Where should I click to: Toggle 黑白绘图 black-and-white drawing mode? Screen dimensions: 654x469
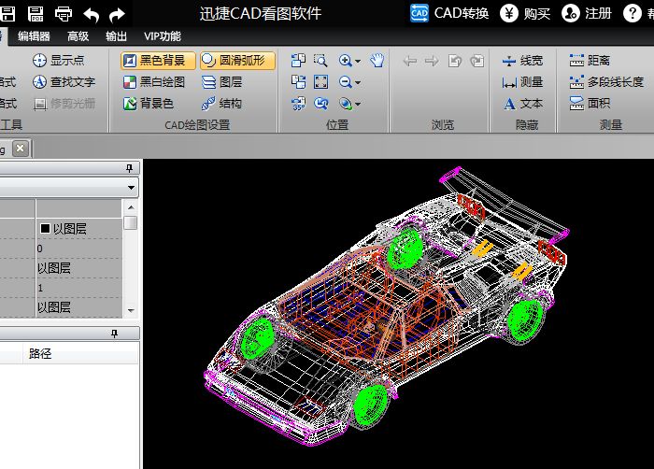point(154,82)
